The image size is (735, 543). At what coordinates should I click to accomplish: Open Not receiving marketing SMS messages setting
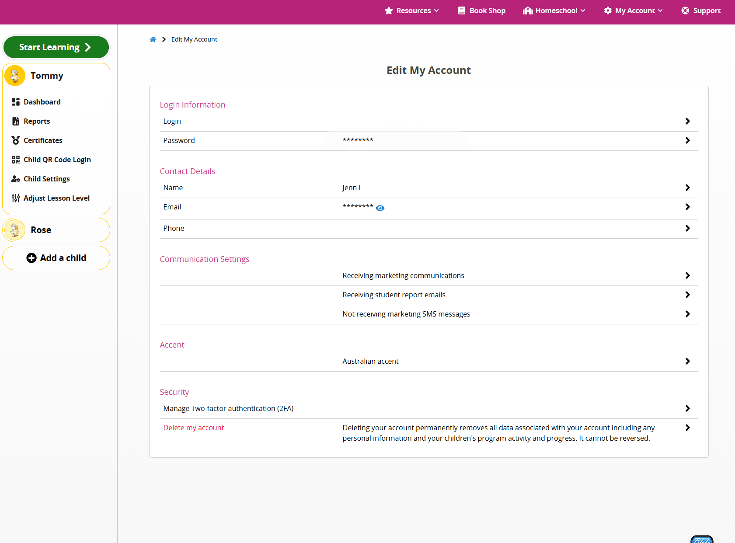coord(428,314)
